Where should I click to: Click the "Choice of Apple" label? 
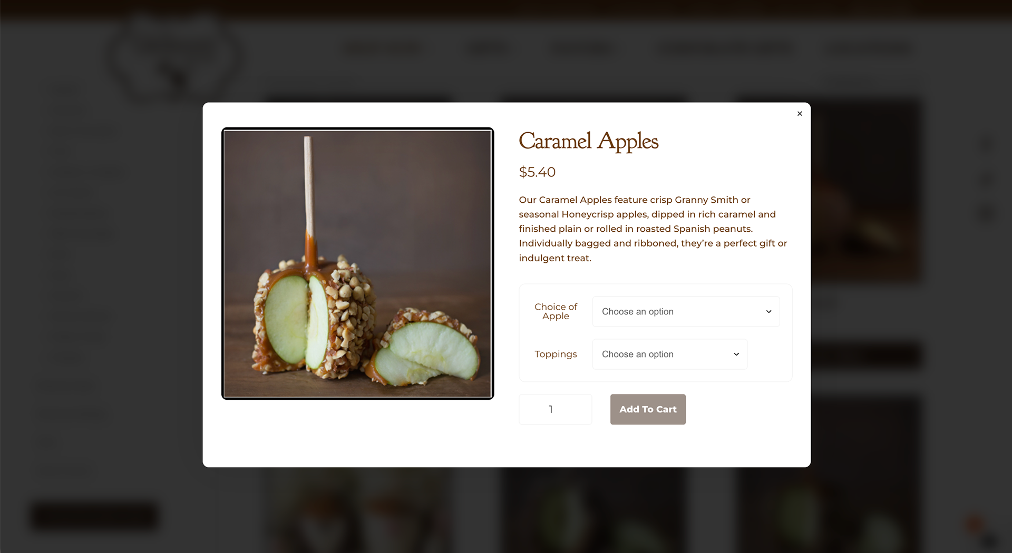coord(556,311)
